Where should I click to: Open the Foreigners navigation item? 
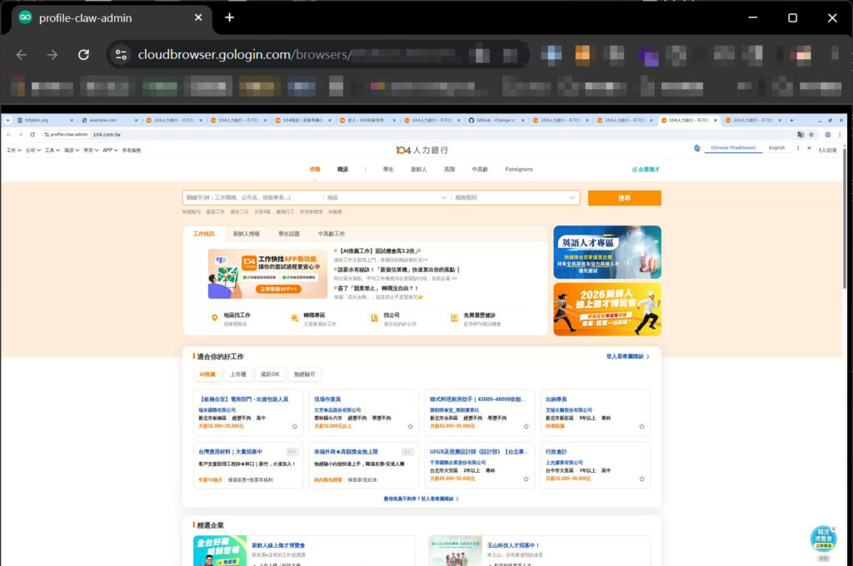coord(519,170)
